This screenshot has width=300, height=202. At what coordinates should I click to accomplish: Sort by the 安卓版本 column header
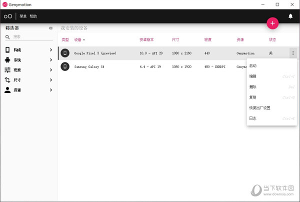point(146,40)
